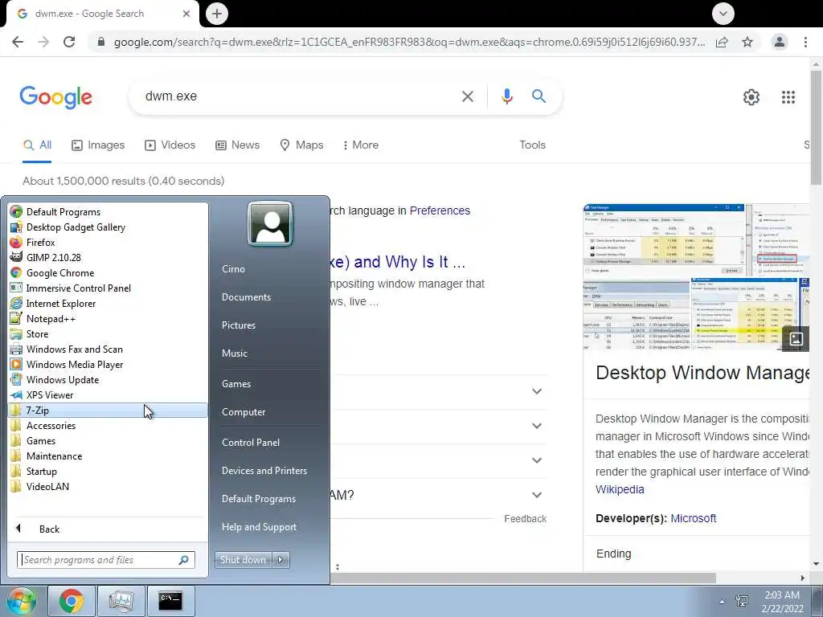Open Notepad++ from the program list
This screenshot has height=617, width=823.
tap(108, 318)
